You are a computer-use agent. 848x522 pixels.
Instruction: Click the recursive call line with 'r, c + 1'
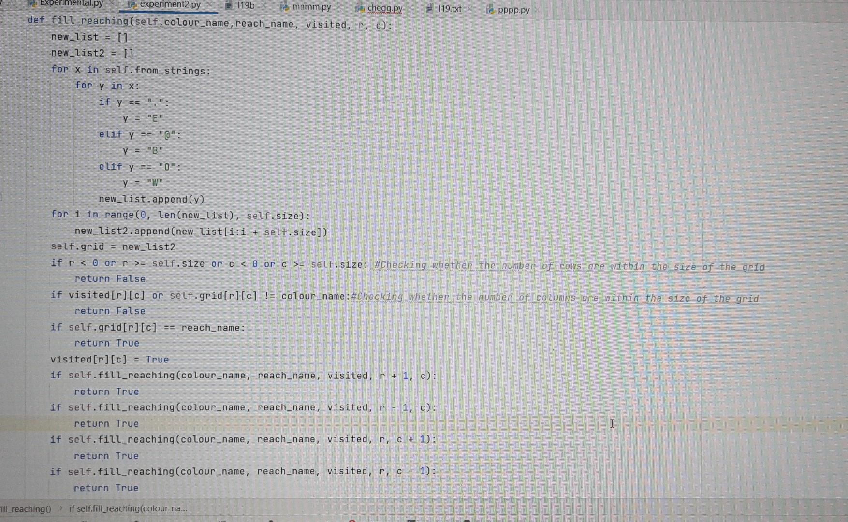pyautogui.click(x=243, y=439)
